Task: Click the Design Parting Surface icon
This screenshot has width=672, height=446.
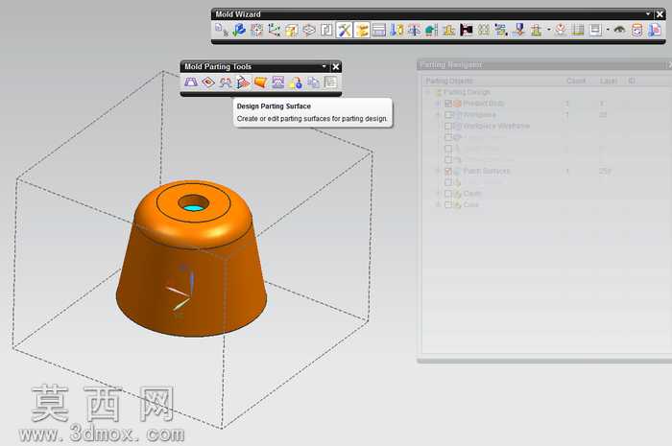Action: tap(243, 82)
